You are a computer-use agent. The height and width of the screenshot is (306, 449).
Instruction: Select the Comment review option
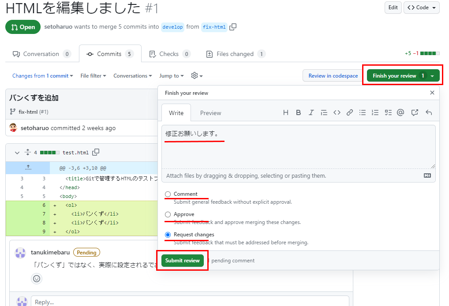(x=168, y=194)
